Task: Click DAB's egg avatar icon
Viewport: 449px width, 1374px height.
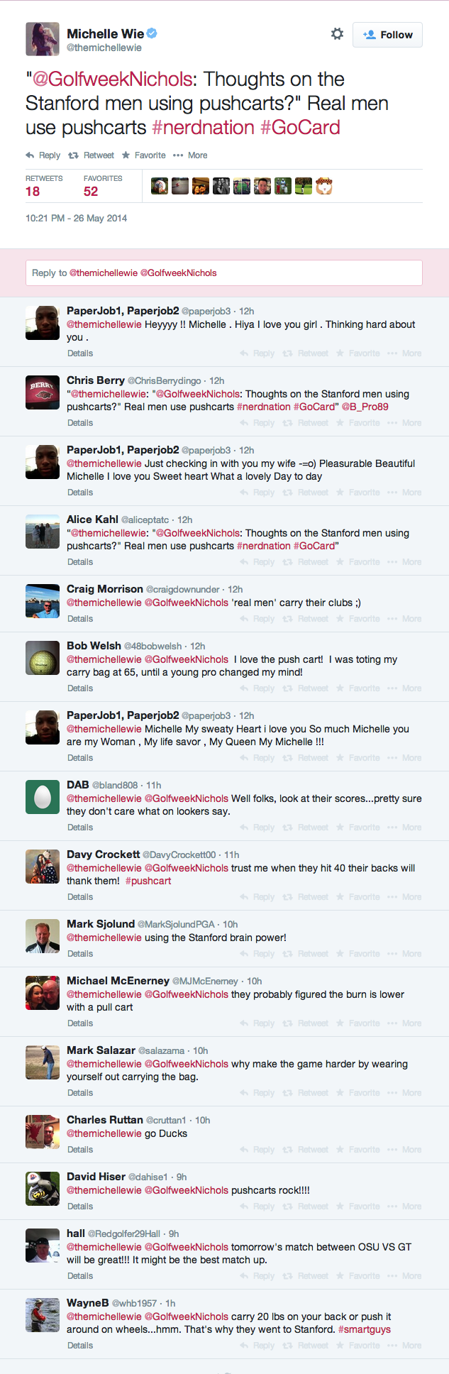Action: pos(43,797)
